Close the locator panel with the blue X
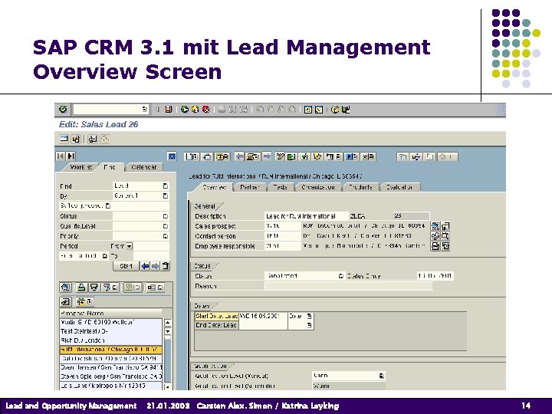Image resolution: width=552 pixels, height=414 pixels. (172, 156)
